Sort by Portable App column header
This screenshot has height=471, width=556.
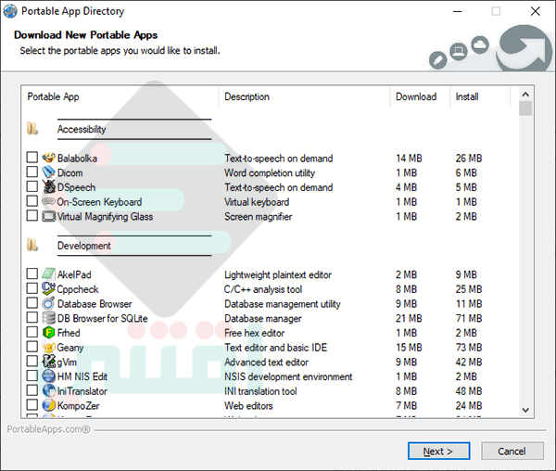[x=120, y=96]
